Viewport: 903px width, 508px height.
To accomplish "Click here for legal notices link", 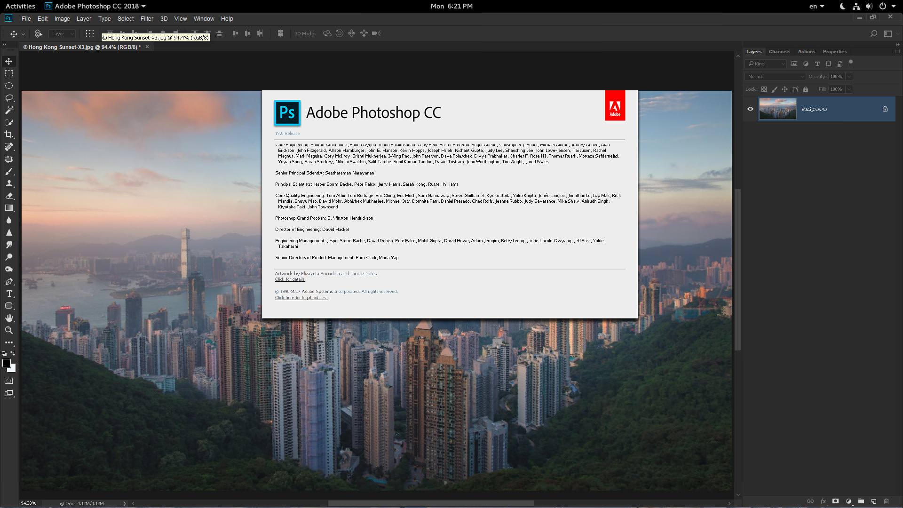I will [301, 298].
